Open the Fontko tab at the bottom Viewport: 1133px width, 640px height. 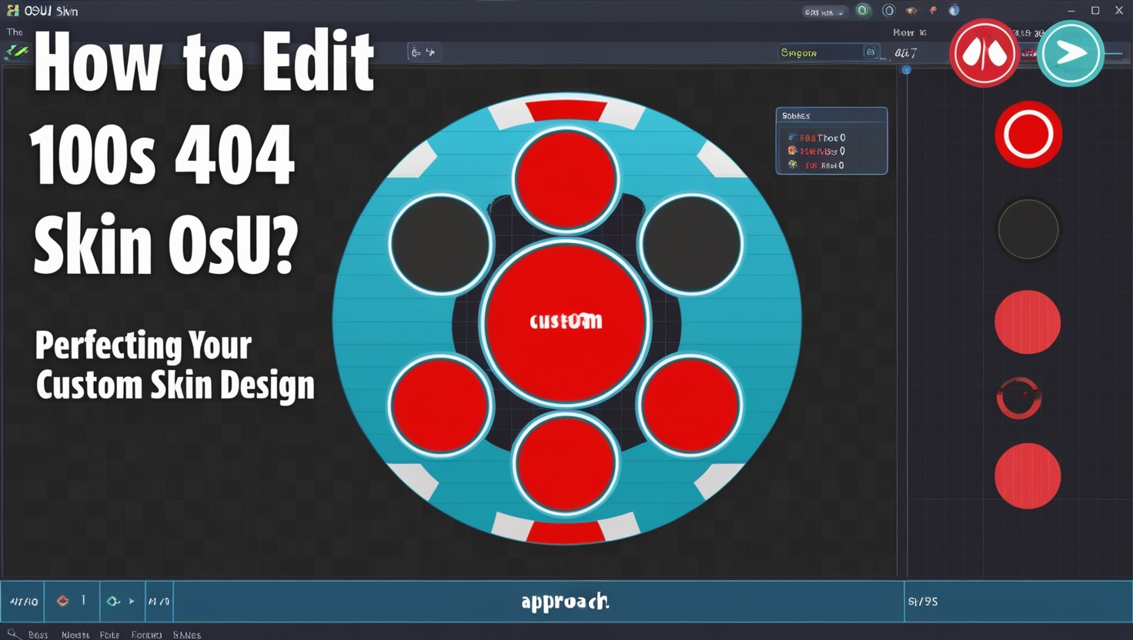146,635
